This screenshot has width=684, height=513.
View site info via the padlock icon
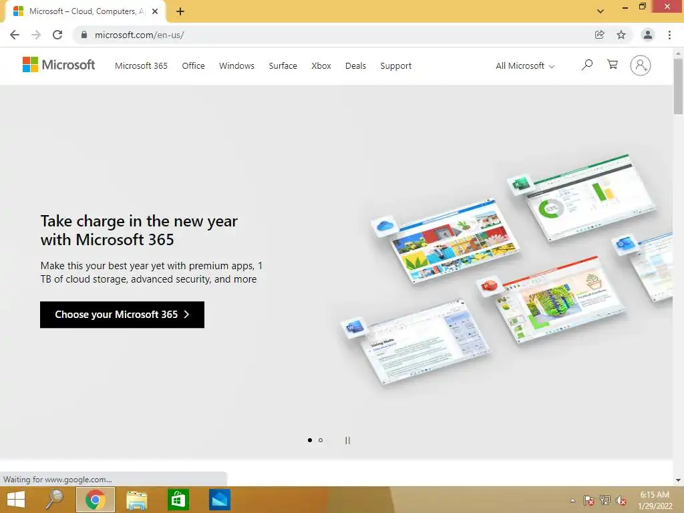tap(84, 35)
